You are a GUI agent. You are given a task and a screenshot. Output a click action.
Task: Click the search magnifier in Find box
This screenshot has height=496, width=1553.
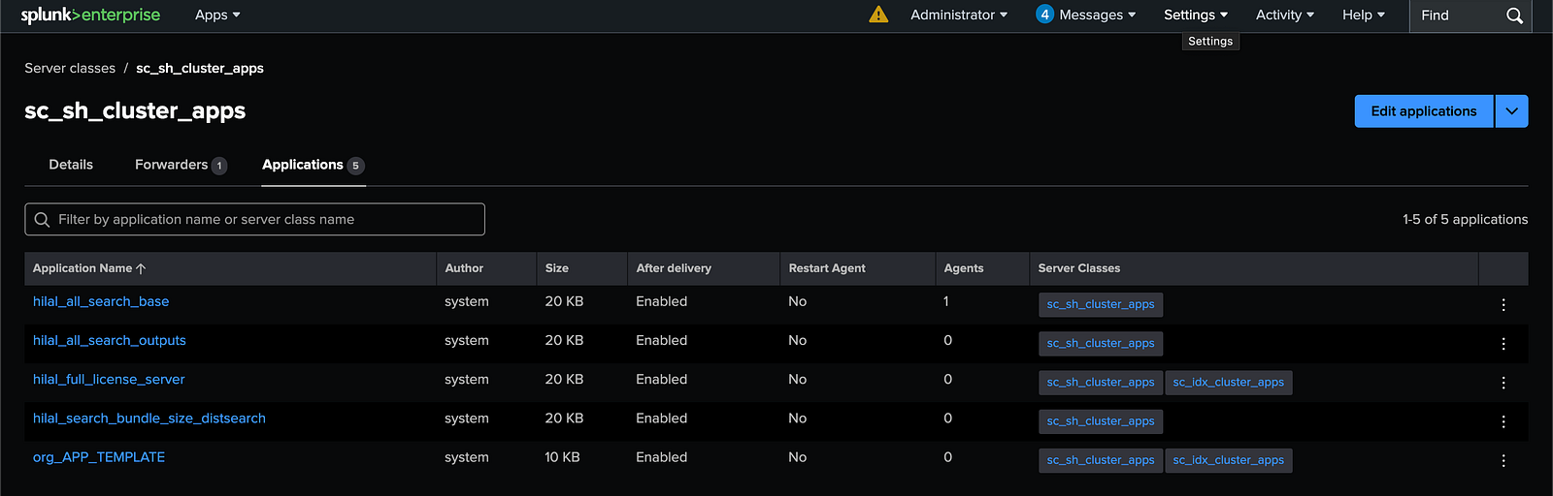(x=1514, y=15)
